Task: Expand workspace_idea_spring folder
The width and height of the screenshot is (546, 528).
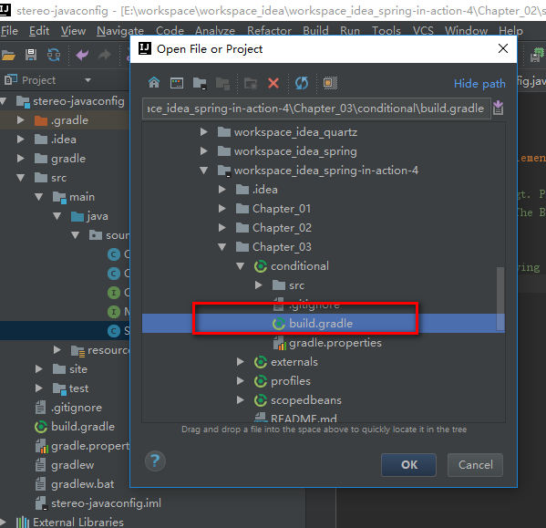Action: 203,151
